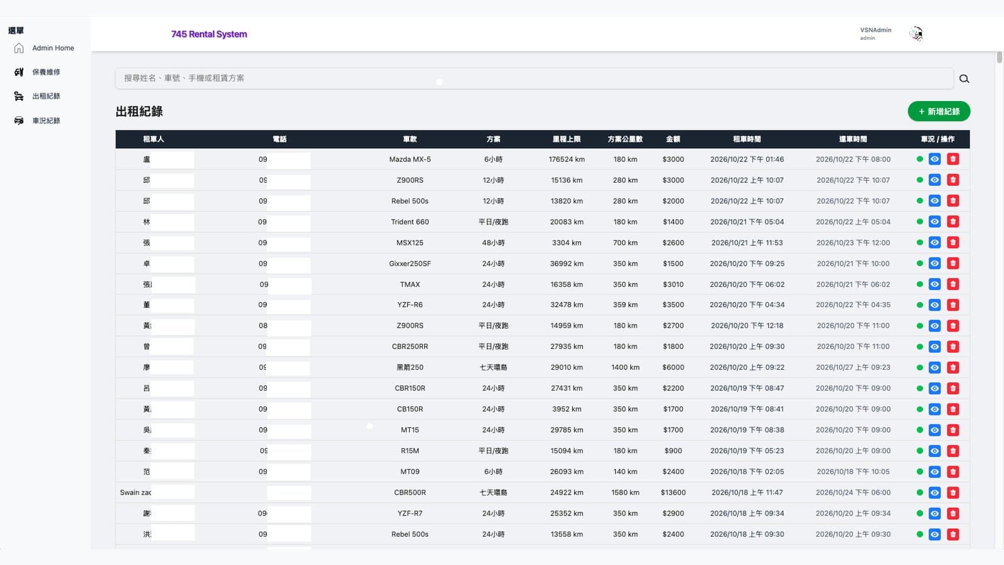Delete the Gixxer250SF record
This screenshot has width=1004, height=565.
[x=953, y=264]
